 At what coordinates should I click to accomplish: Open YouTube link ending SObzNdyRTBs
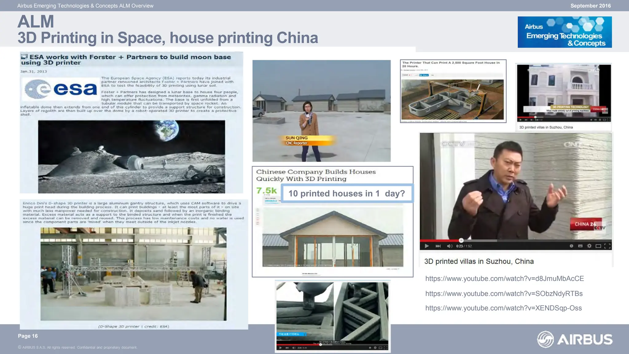pyautogui.click(x=504, y=293)
